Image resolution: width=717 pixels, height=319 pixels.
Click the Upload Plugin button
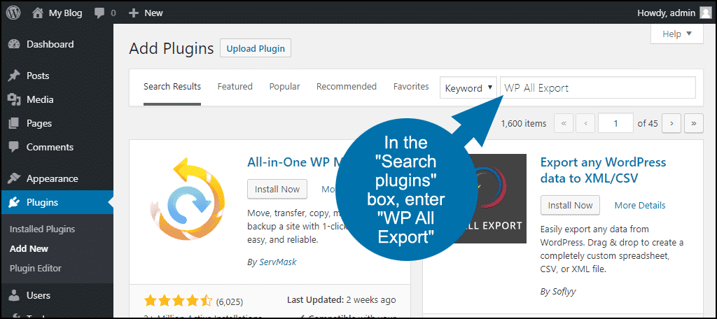[x=256, y=48]
